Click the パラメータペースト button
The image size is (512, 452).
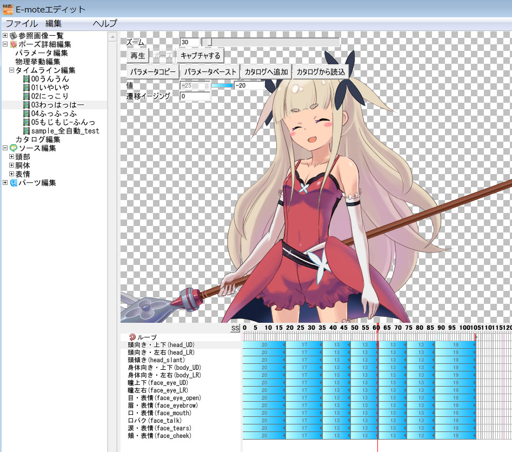[210, 72]
